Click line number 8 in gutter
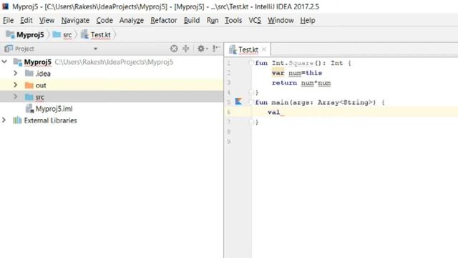The height and width of the screenshot is (258, 458). pyautogui.click(x=229, y=132)
